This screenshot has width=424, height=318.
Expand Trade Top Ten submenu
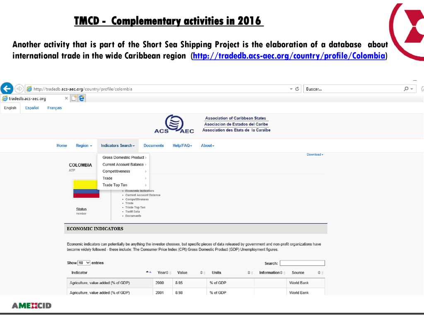[123, 185]
